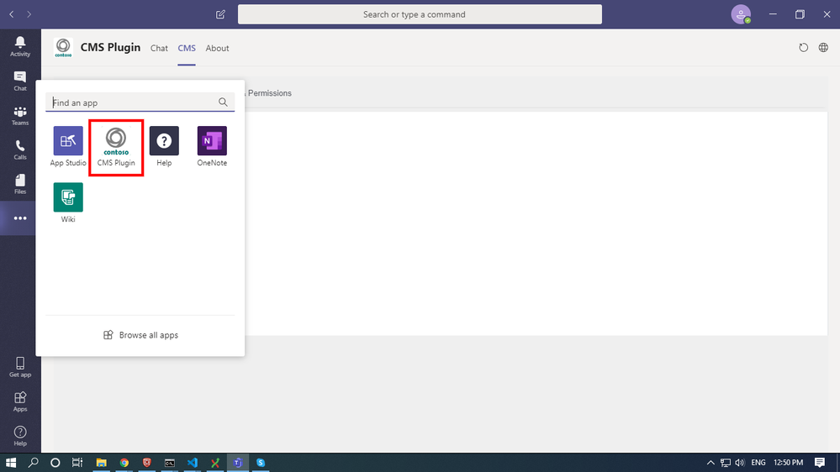The image size is (840, 472).
Task: Click Browse all apps
Action: coord(140,335)
